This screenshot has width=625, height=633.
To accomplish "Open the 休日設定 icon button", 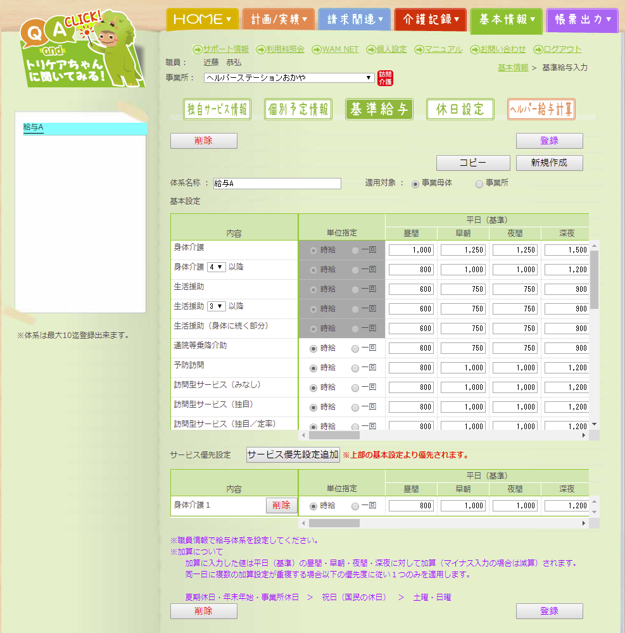I will (x=460, y=109).
